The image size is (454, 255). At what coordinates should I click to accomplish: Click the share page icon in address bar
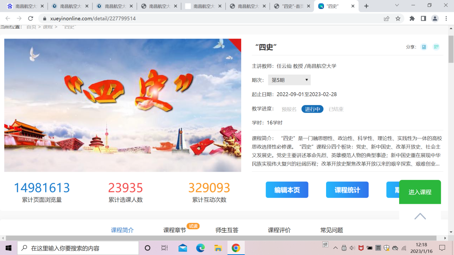(386, 19)
